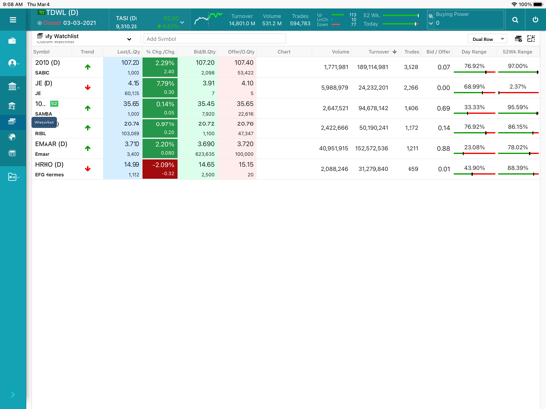Open the hamburger main menu
546x409 pixels.
point(13,20)
